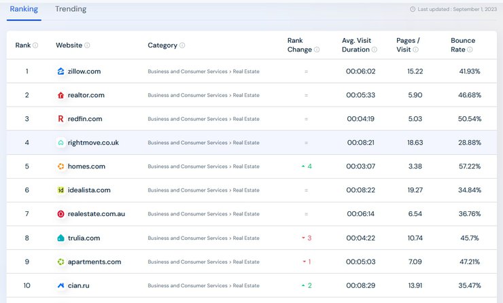
Task: Click the realtor.com house favicon
Action: coord(60,95)
